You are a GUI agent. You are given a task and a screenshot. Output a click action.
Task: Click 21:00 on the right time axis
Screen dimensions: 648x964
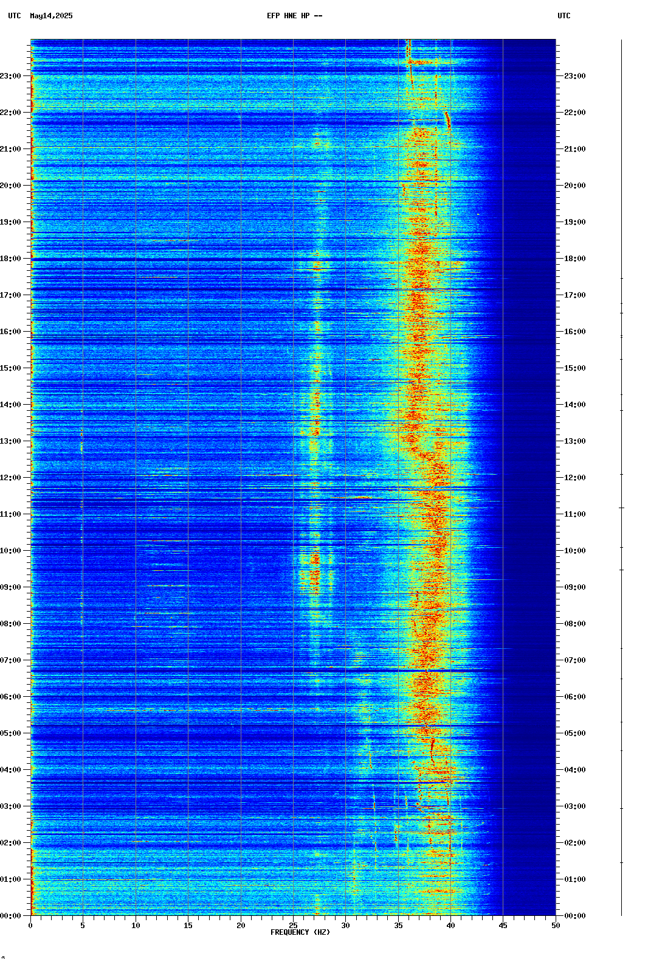click(x=575, y=149)
